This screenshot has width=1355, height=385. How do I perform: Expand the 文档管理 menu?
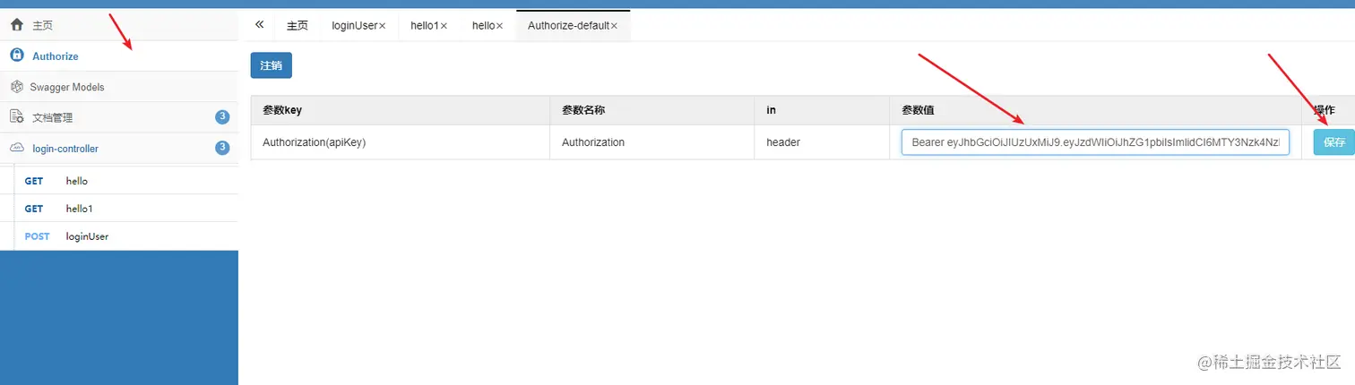[x=119, y=117]
